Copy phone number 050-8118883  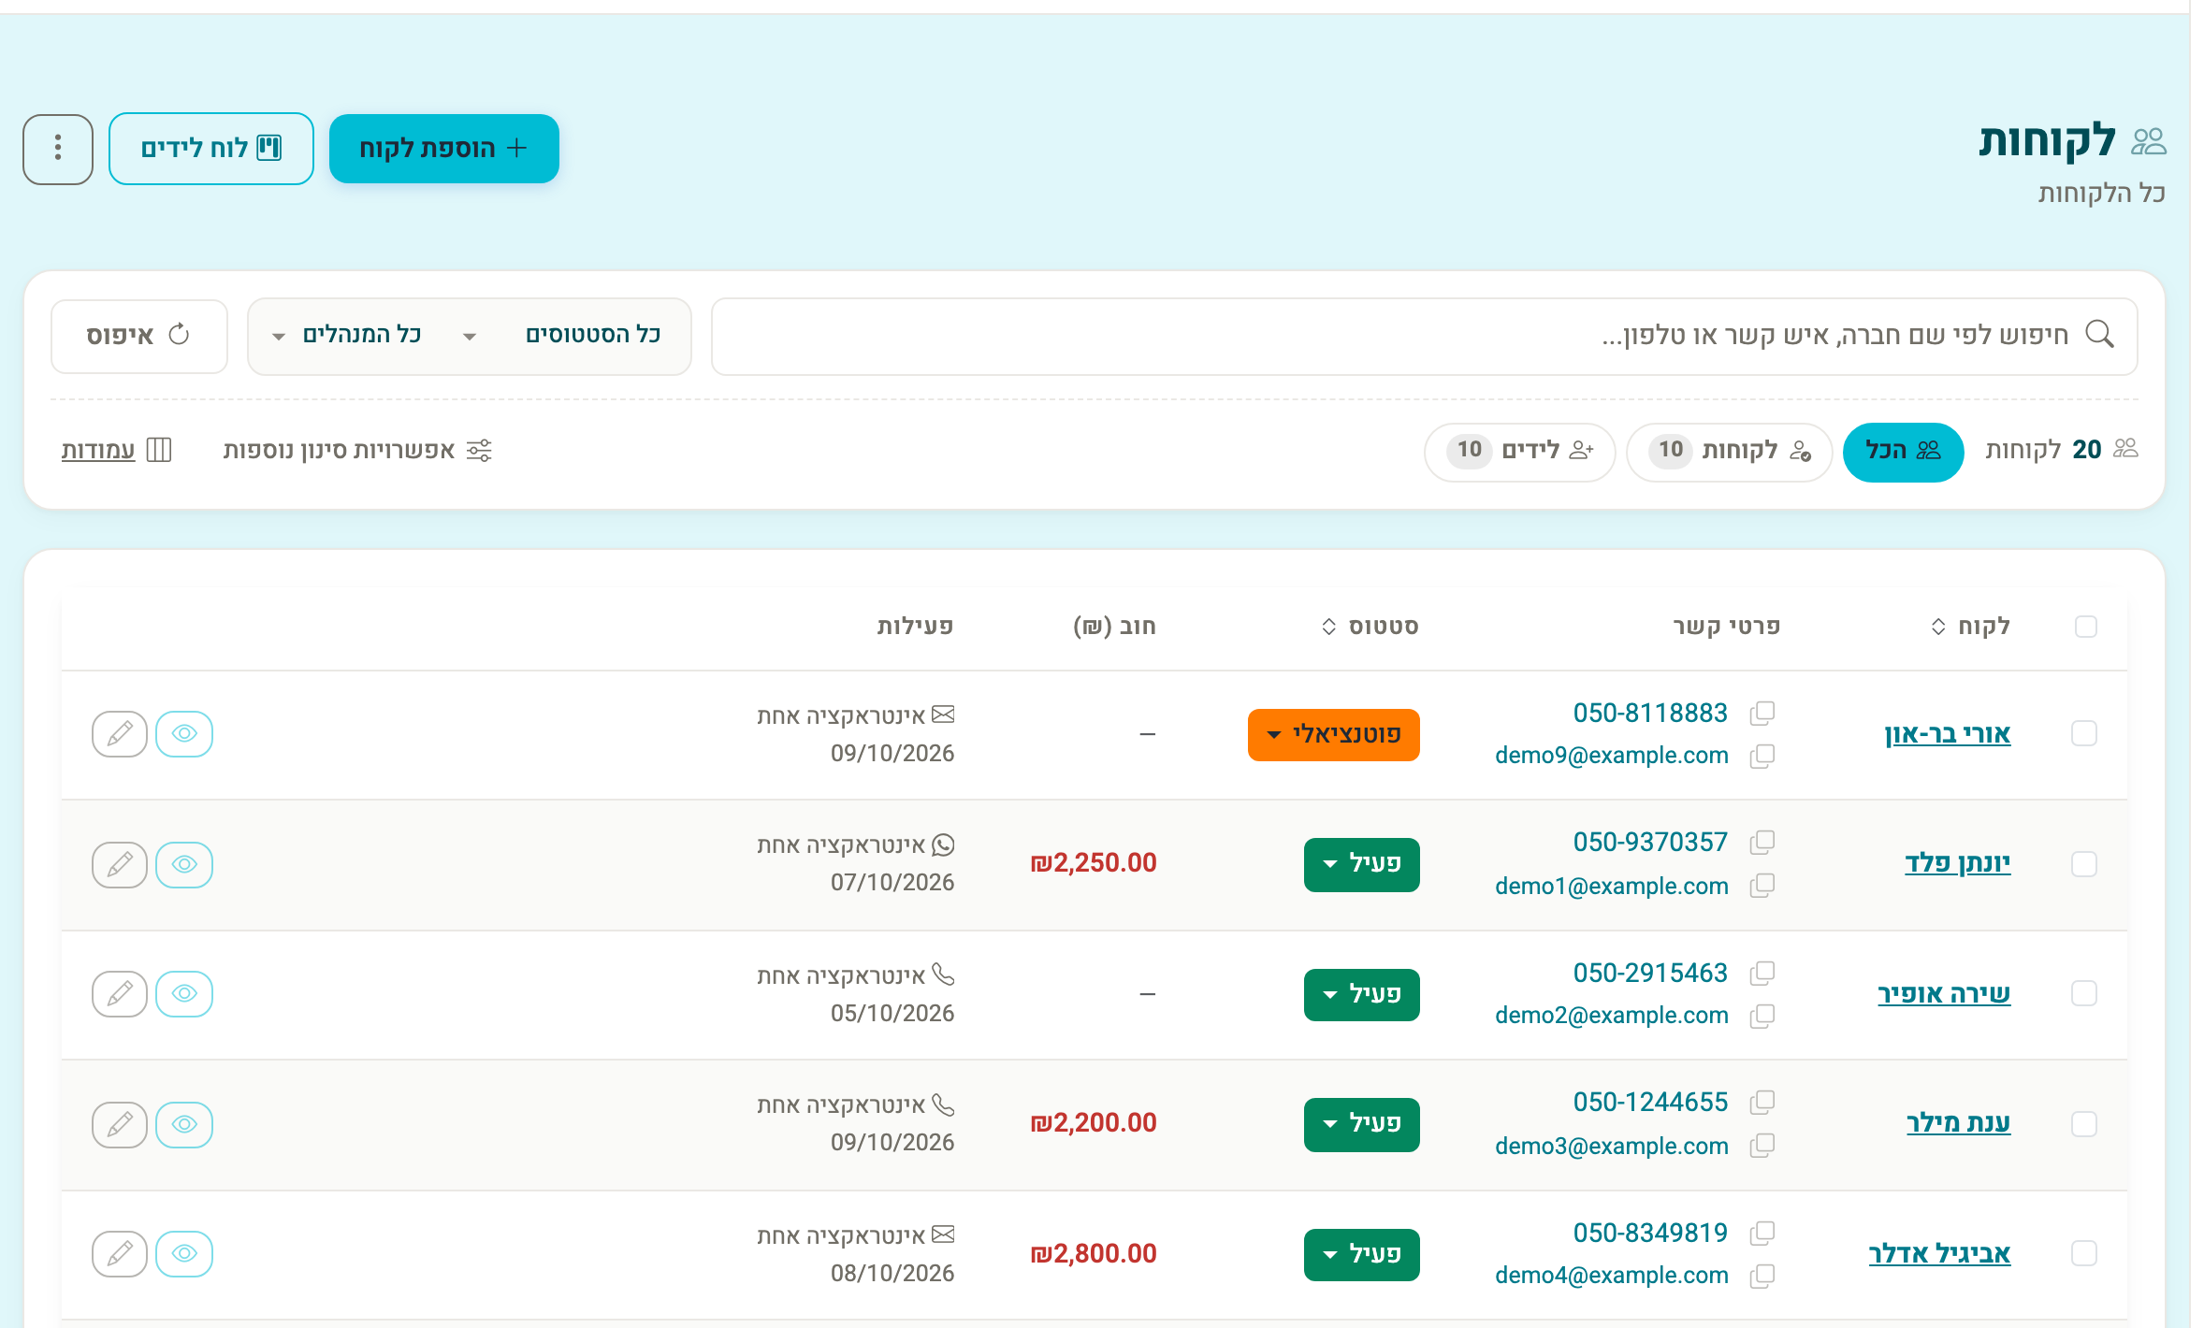(x=1762, y=714)
